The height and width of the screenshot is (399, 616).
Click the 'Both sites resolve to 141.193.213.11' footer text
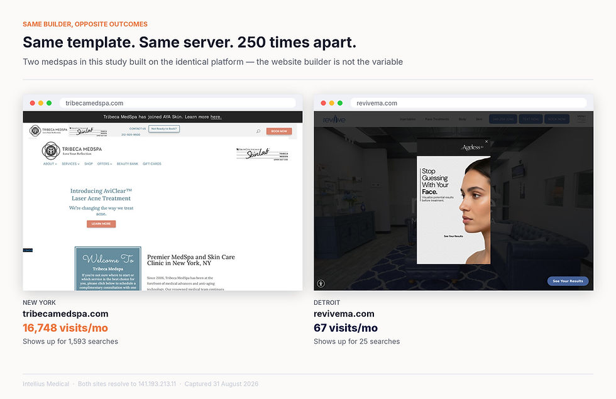[127, 384]
